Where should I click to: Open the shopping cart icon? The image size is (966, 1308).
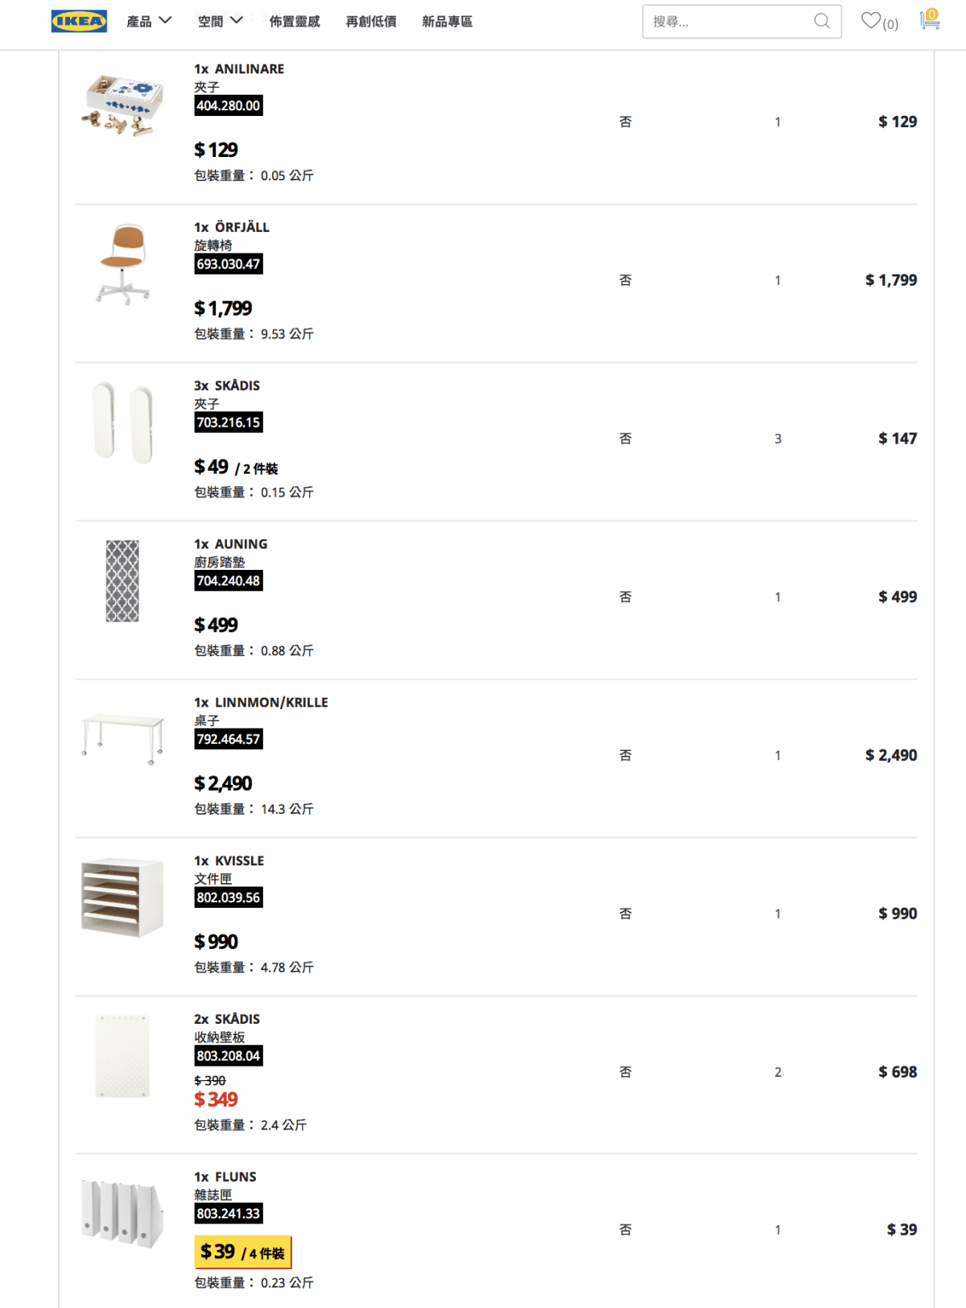point(930,20)
